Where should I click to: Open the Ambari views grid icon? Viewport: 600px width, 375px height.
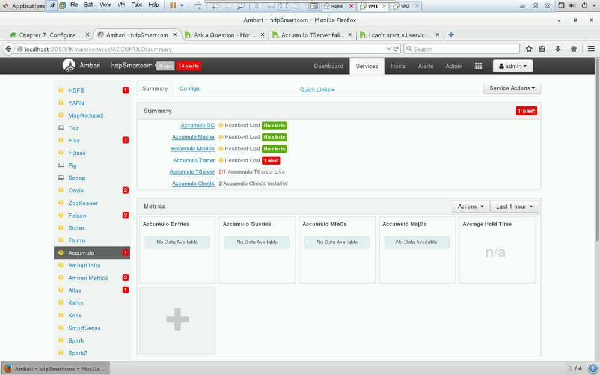[x=479, y=66]
